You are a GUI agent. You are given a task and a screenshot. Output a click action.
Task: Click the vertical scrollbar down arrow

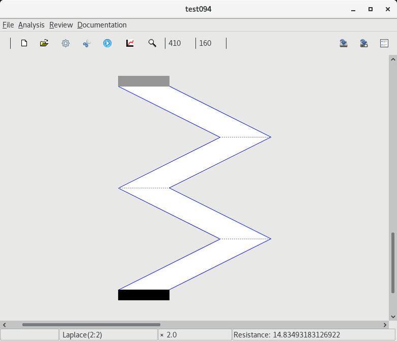[x=392, y=317]
